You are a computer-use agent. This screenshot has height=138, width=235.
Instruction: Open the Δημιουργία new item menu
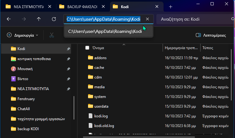(x=23, y=35)
